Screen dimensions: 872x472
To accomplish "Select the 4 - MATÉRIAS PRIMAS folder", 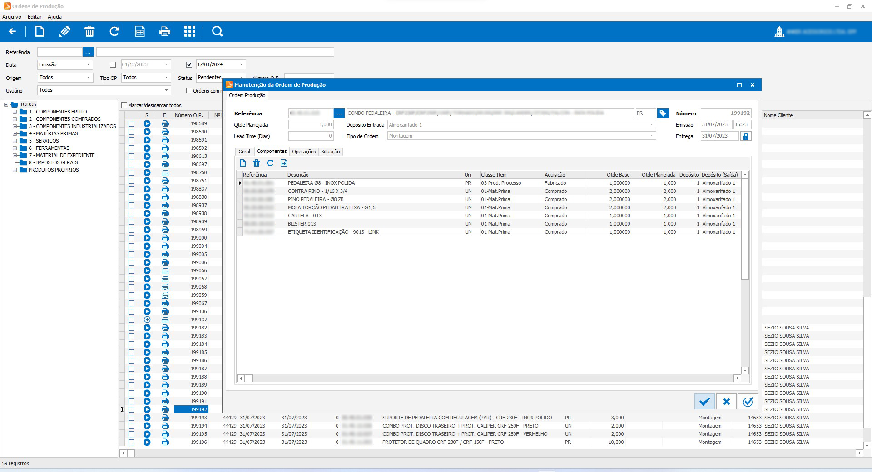I will 53,133.
